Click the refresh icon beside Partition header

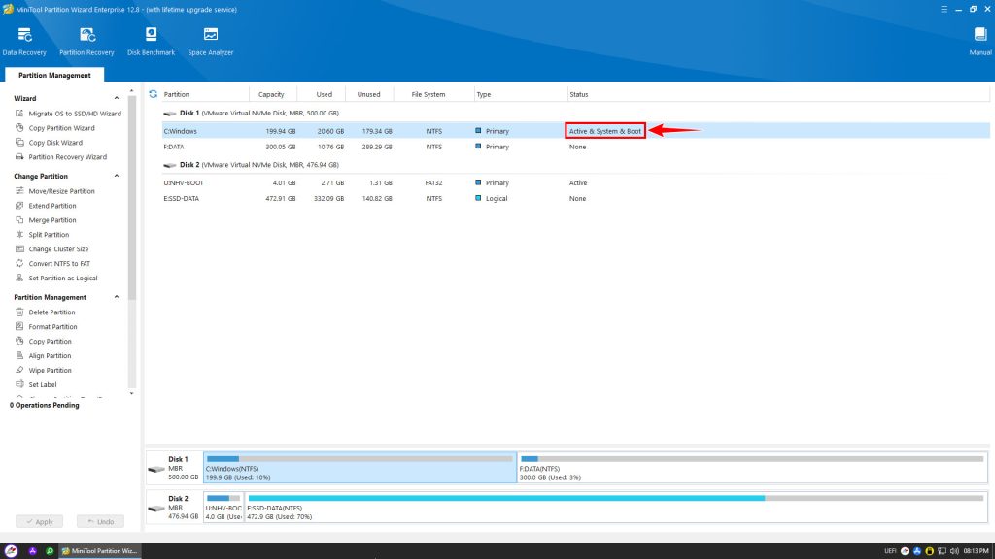[x=153, y=94]
